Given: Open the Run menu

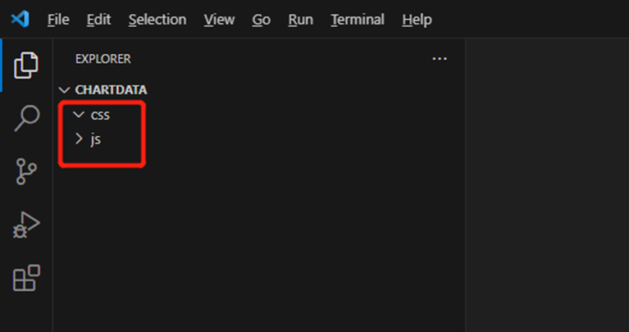Looking at the screenshot, I should 300,19.
